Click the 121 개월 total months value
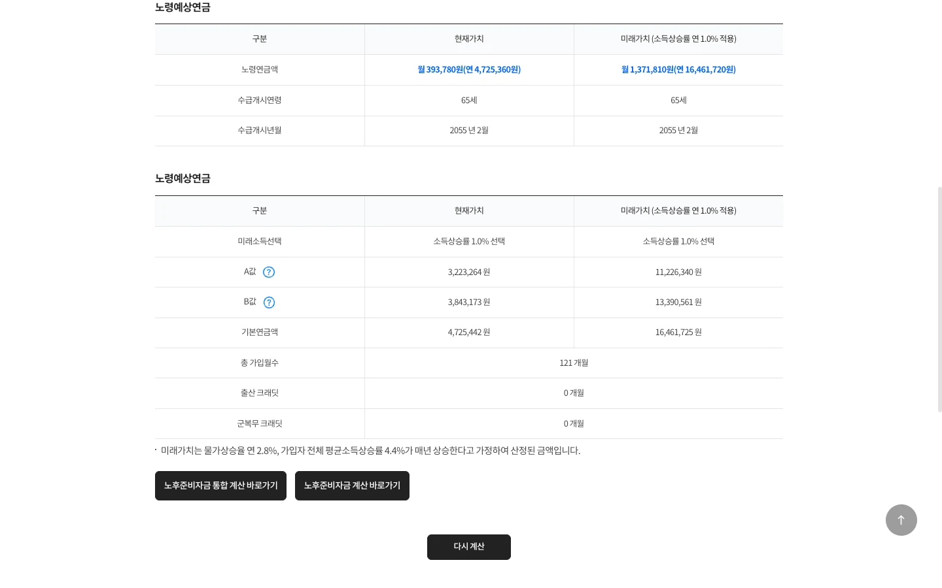942x588 pixels. pyautogui.click(x=574, y=363)
